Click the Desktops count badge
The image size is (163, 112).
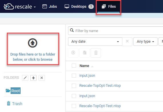pos(91,7)
